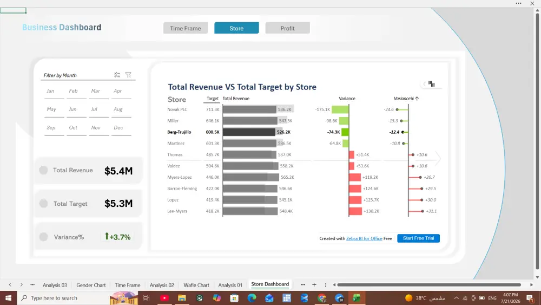This screenshot has height=305, width=541.
Task: Open Microsoft Edge from the taskbar
Action: [x=252, y=298]
